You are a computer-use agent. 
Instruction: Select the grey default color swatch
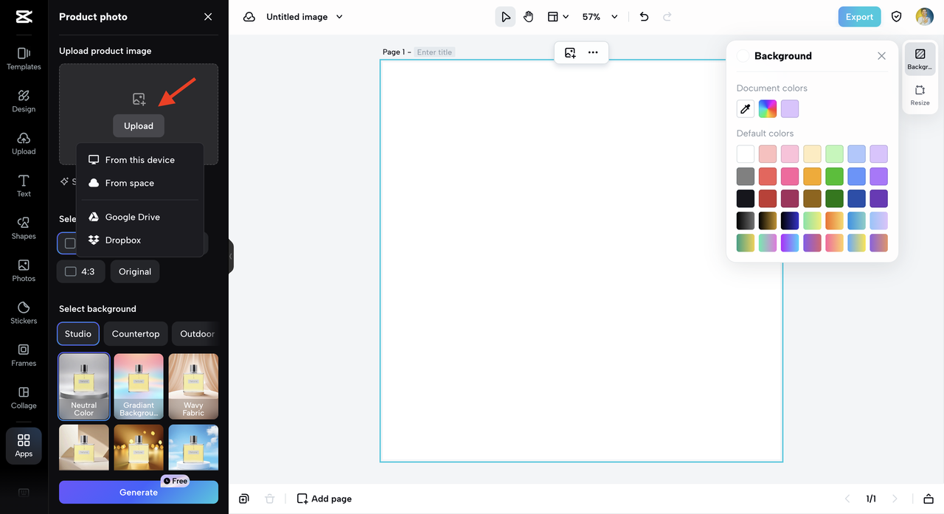coord(746,176)
